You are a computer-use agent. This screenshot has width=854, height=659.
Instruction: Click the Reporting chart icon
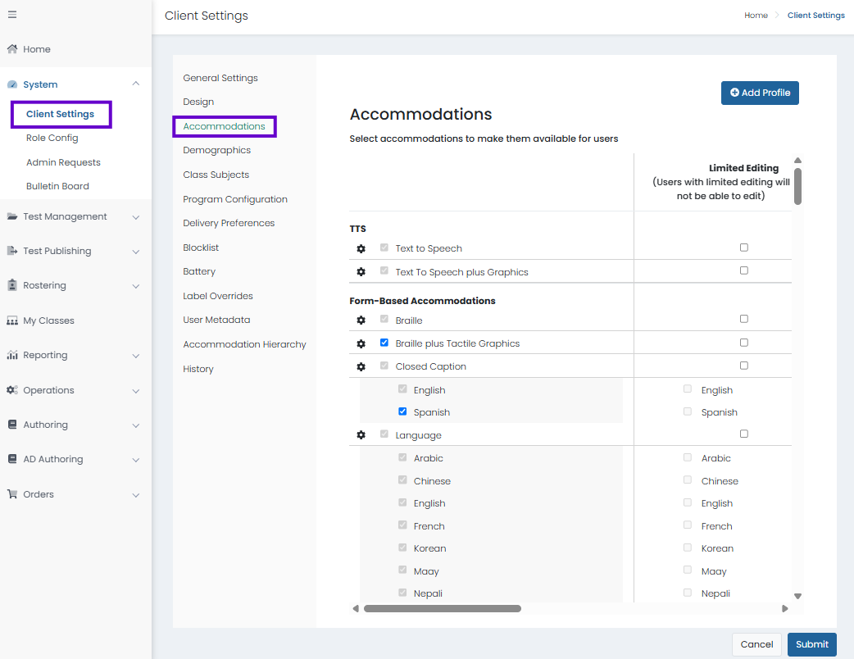click(12, 355)
